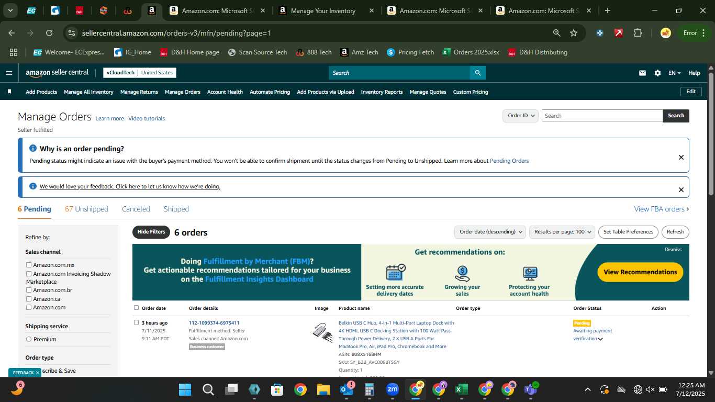Open the Chrome apps grid in bookmarks bar

coord(14,52)
